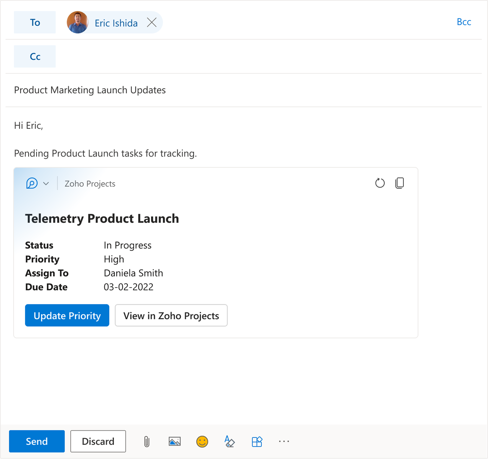Attach a file with the paperclip icon

[x=147, y=442]
